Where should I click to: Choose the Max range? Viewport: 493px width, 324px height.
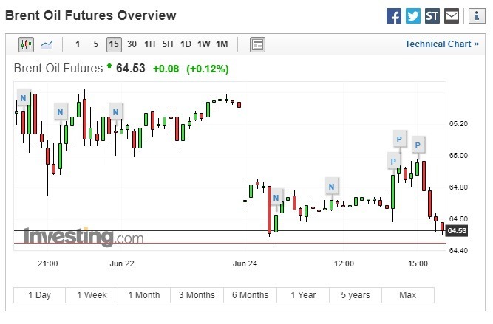(x=408, y=295)
